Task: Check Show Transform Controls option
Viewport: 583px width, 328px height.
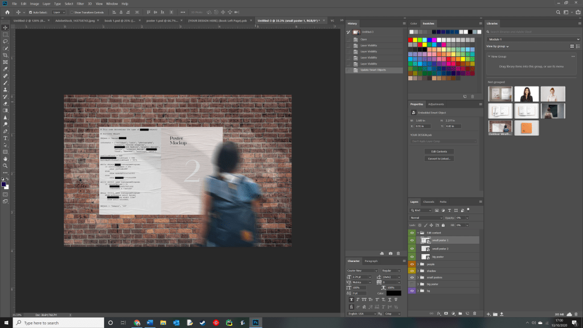Action: pos(71,12)
